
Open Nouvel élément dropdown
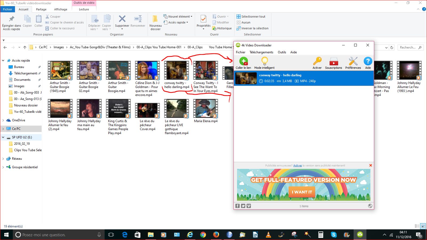click(x=178, y=17)
